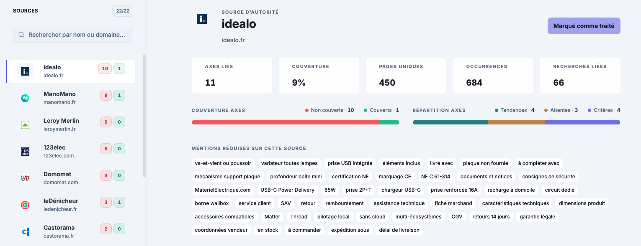Click the purple Critères distribution segment
Image resolution: width=641 pixels, height=246 pixels.
(582, 122)
